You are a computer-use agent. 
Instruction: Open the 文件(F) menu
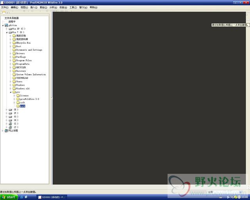5,7
